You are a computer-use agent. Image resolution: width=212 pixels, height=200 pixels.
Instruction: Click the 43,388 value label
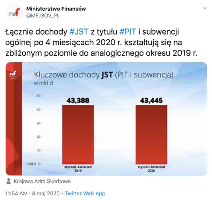point(78,100)
